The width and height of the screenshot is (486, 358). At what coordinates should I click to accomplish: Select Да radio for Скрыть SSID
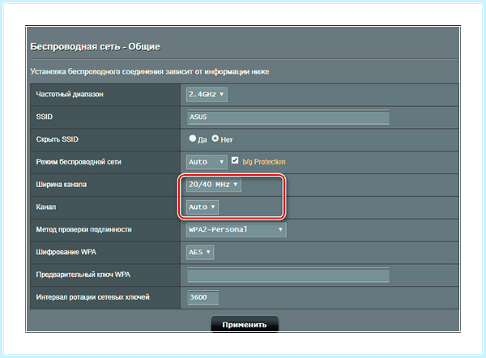click(193, 139)
